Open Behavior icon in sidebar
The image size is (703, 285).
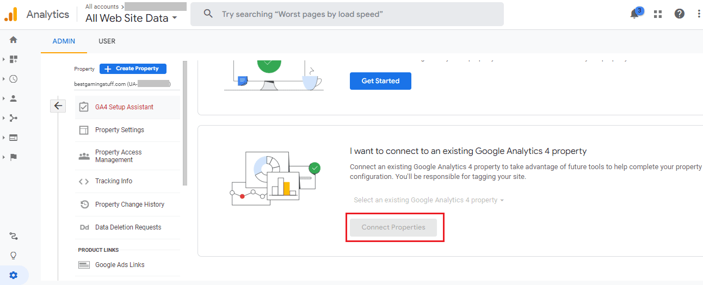[x=14, y=138]
